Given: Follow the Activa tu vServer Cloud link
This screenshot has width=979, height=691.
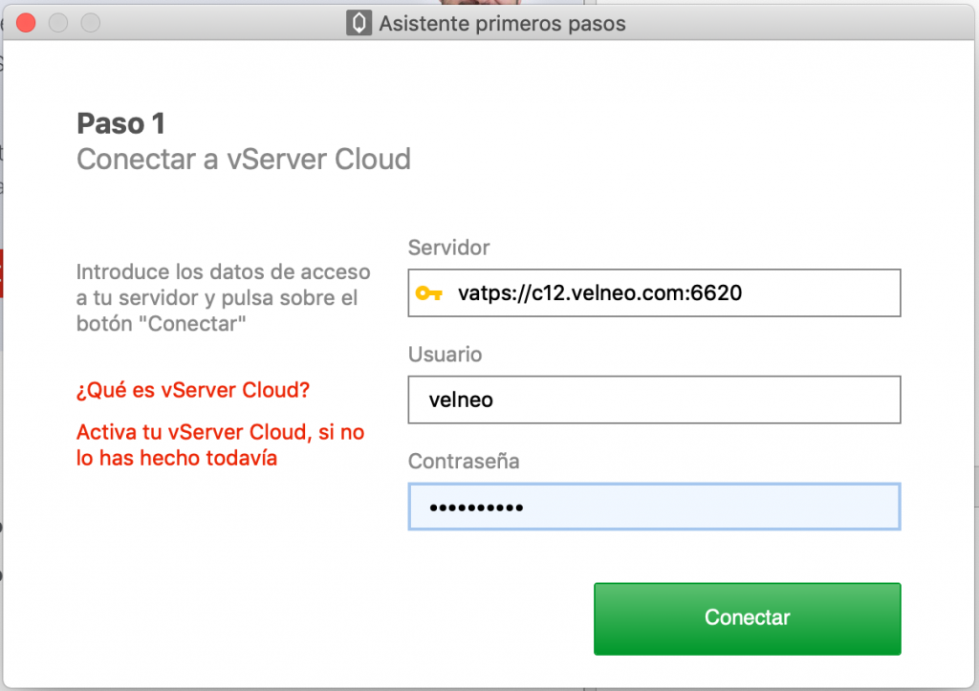Looking at the screenshot, I should [x=220, y=444].
